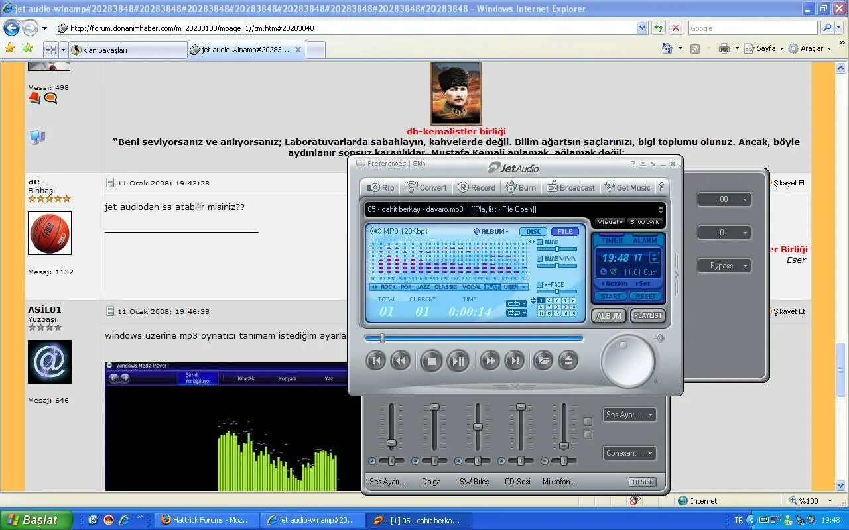Screen dimensions: 849x530
Task: Click the mixer RESET button
Action: 643,482
